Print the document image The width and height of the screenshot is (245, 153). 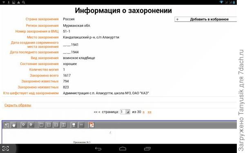point(74,125)
